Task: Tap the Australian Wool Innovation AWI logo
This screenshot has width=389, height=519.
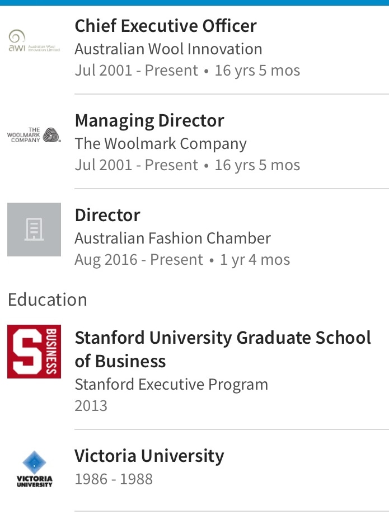Action: click(x=34, y=41)
